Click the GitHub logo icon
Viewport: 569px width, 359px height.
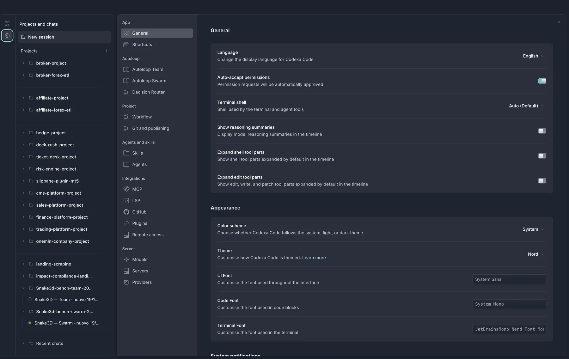pos(126,212)
